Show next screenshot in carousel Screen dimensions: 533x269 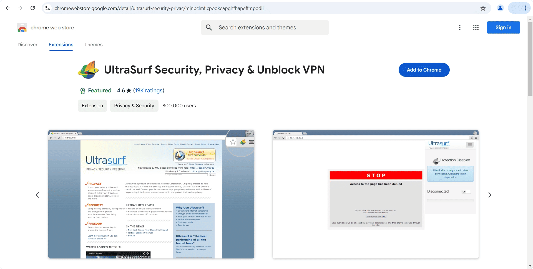tap(490, 195)
